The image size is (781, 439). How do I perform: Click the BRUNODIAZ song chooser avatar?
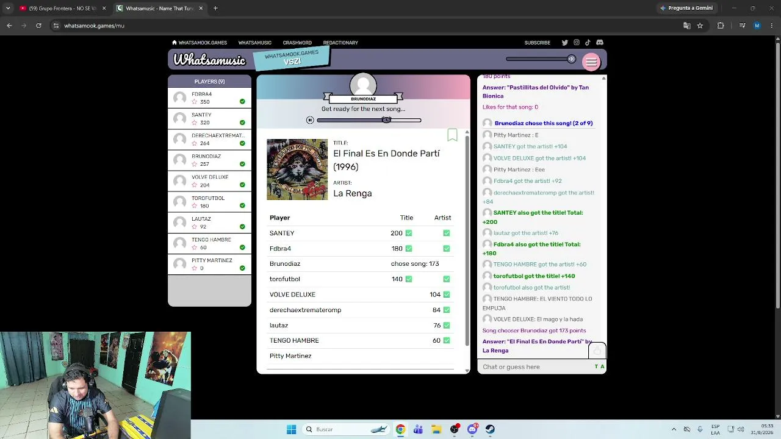(363, 85)
